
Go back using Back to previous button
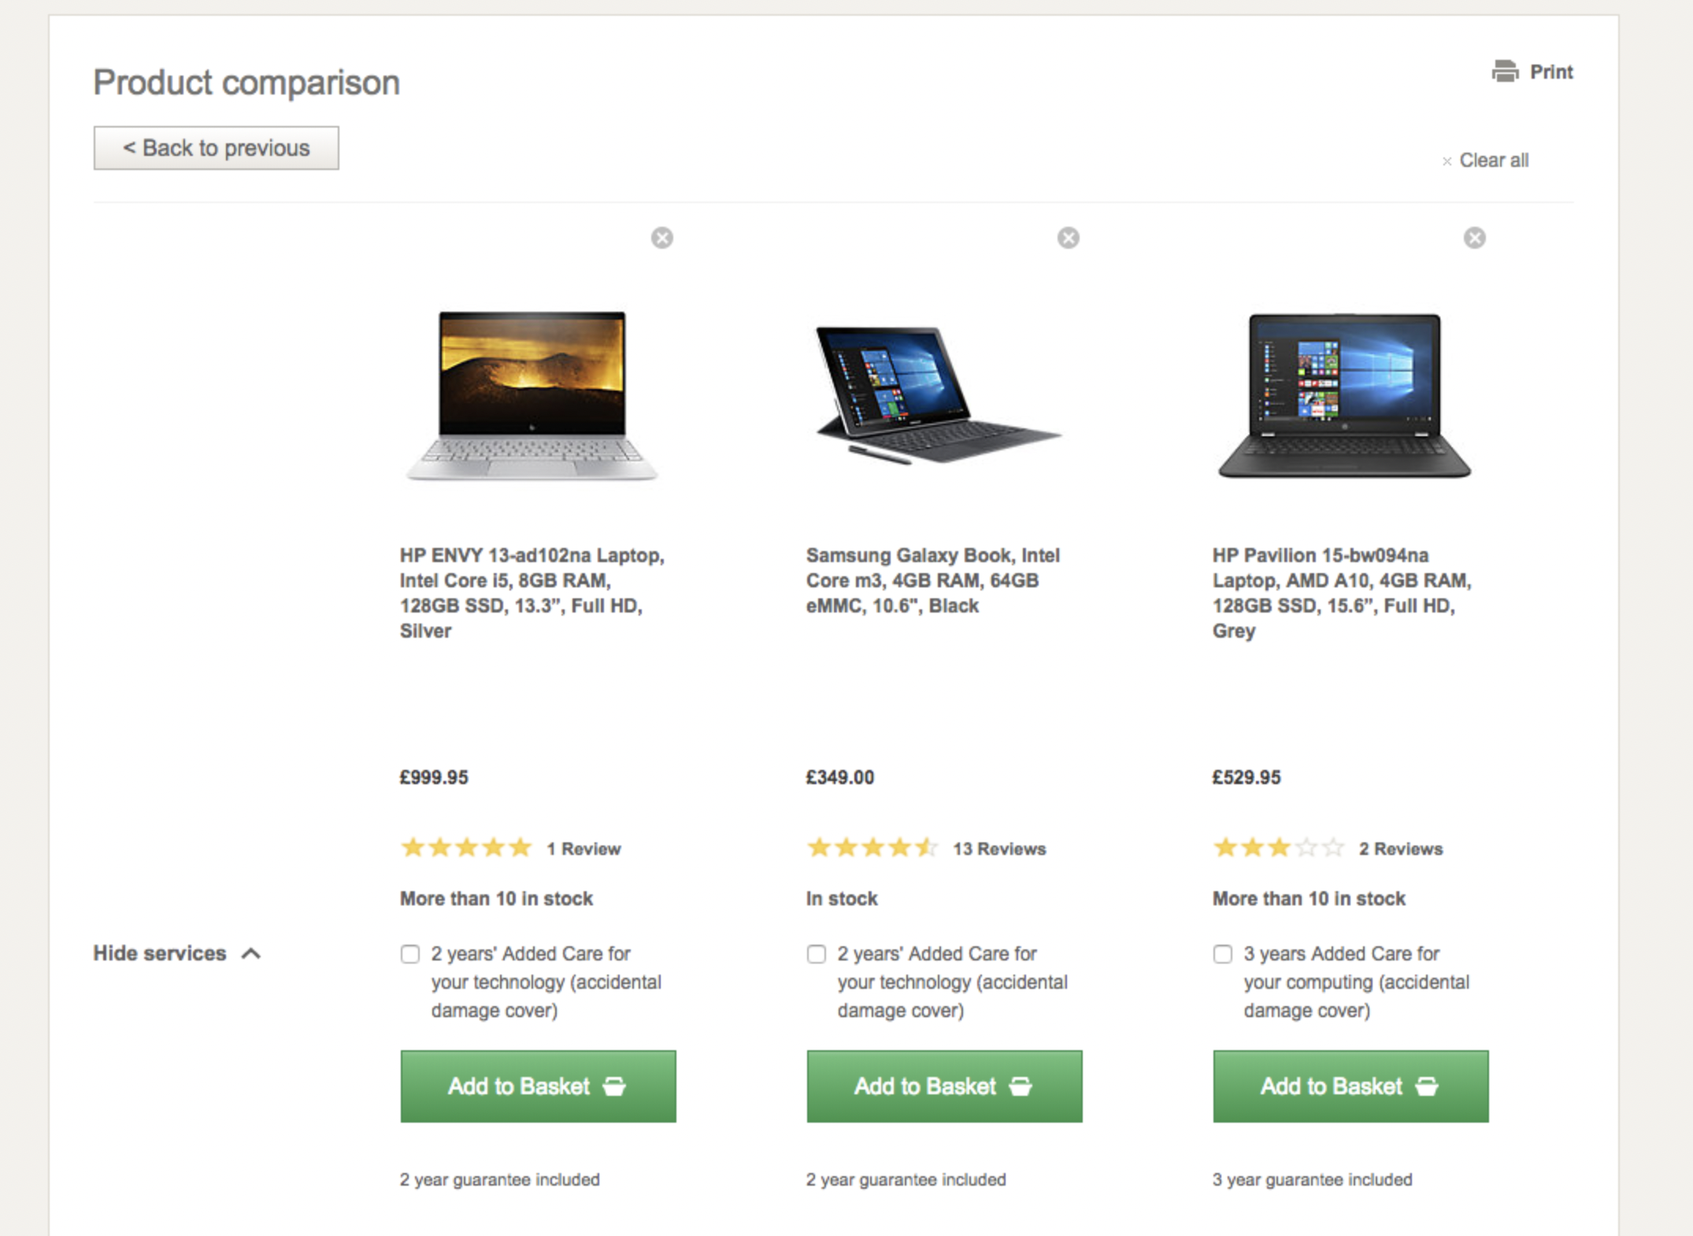217,148
